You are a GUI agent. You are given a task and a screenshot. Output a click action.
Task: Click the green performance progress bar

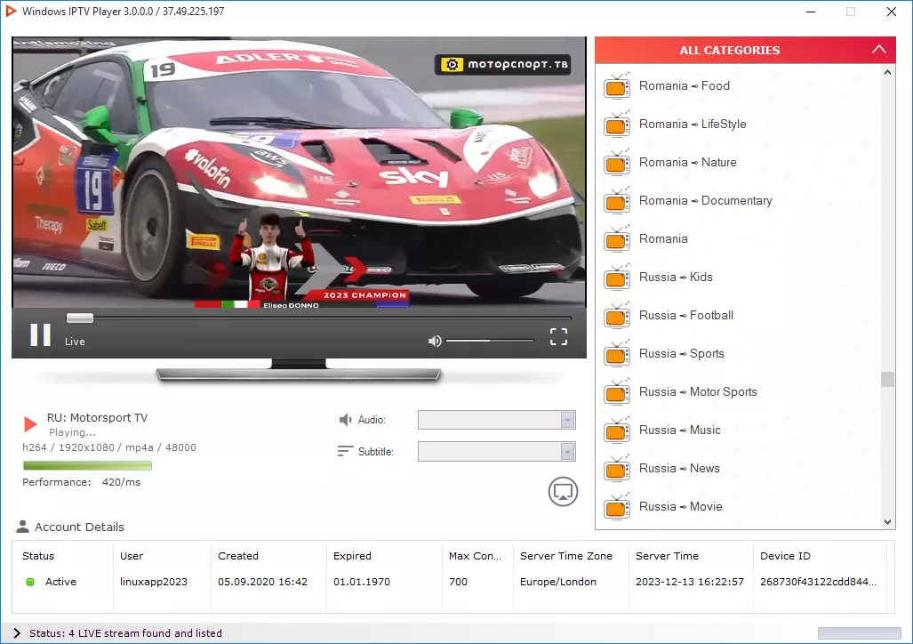click(x=87, y=465)
